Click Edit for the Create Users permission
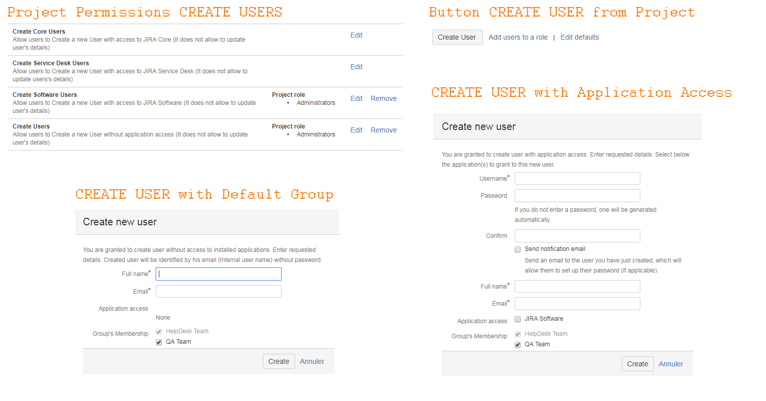Screen dimensions: 766x401 click(x=356, y=130)
